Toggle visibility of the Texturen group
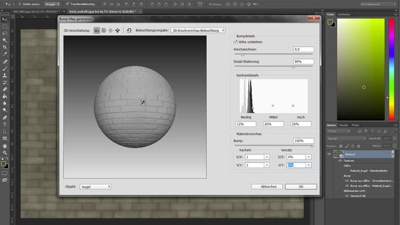The width and height of the screenshot is (400, 225). (340, 161)
